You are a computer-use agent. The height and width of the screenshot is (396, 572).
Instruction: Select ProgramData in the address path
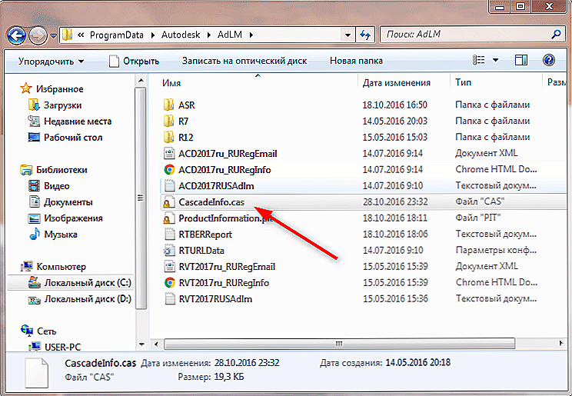[116, 35]
